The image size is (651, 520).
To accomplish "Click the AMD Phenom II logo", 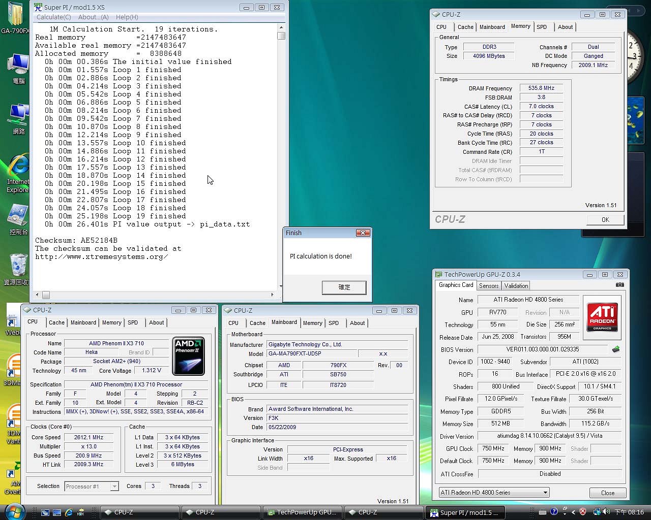I will [188, 355].
